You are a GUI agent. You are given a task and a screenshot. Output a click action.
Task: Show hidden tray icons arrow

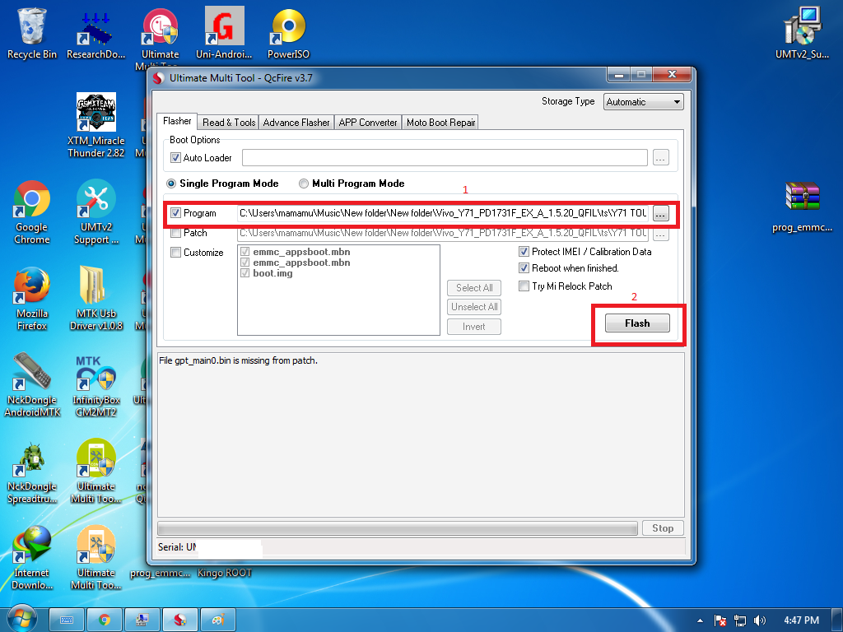pyautogui.click(x=700, y=620)
